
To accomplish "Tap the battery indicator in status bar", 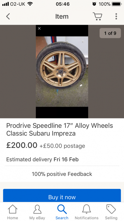I will tap(117, 4).
